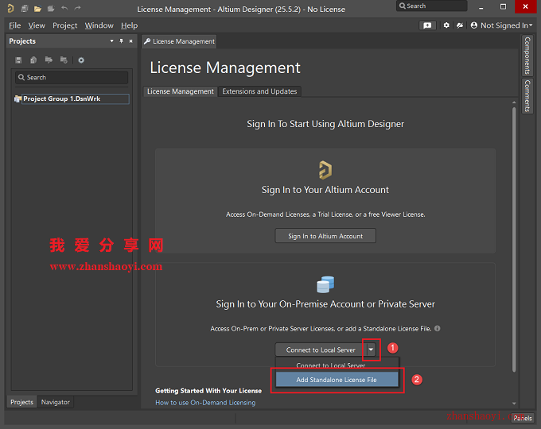Maximize the Altium Designer window
Screen dimensions: 541x429
coord(503,7)
